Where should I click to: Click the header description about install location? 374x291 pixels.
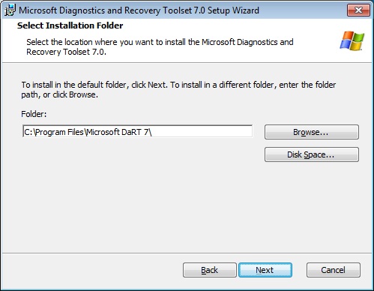point(160,46)
